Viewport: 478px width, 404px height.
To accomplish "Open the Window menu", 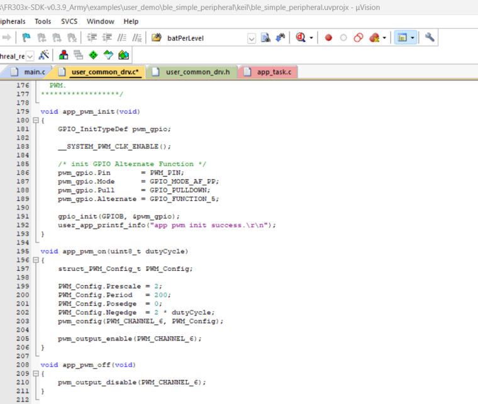I will tap(100, 21).
